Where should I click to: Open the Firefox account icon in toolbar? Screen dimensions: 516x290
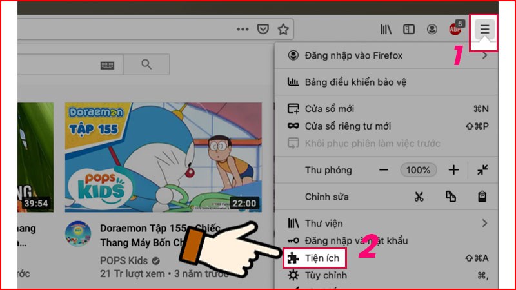(x=432, y=29)
